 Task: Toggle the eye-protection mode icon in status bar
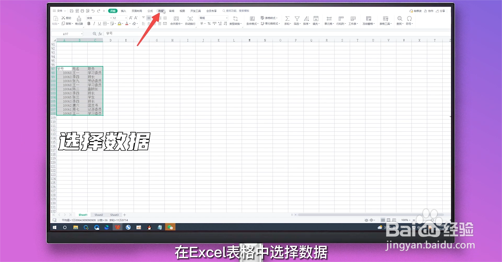tap(366, 220)
